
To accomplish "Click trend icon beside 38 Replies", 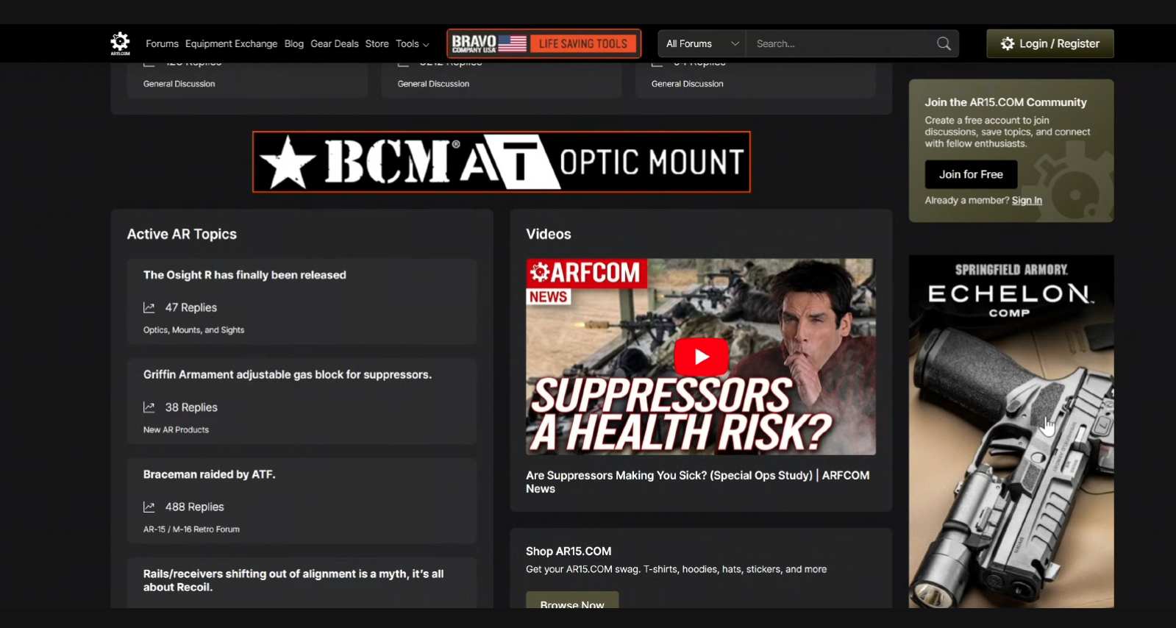I will point(149,407).
